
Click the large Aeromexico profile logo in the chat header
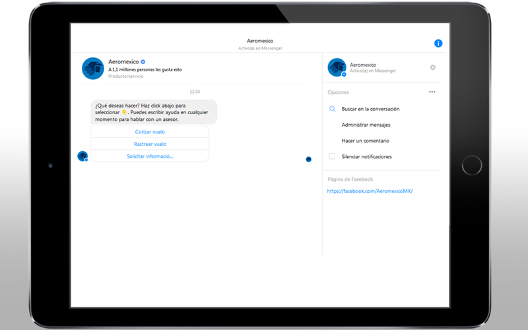click(x=93, y=69)
